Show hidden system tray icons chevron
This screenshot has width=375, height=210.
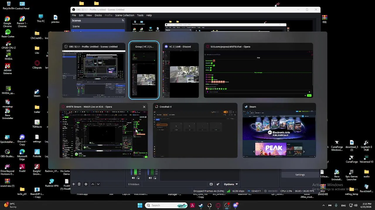323,205
